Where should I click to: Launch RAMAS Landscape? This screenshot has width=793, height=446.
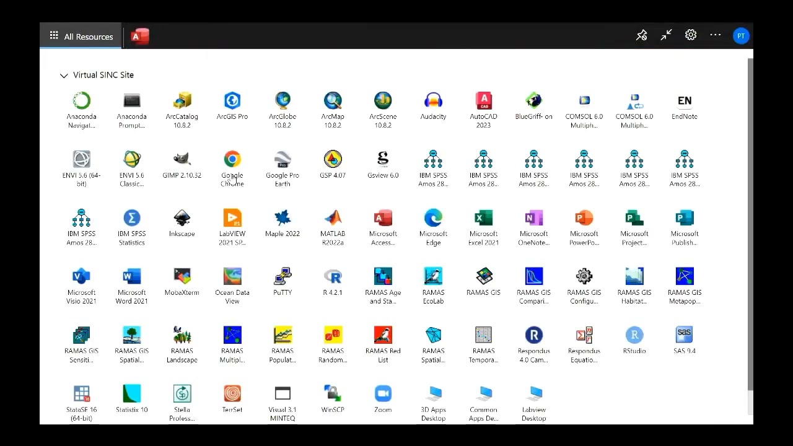click(182, 344)
